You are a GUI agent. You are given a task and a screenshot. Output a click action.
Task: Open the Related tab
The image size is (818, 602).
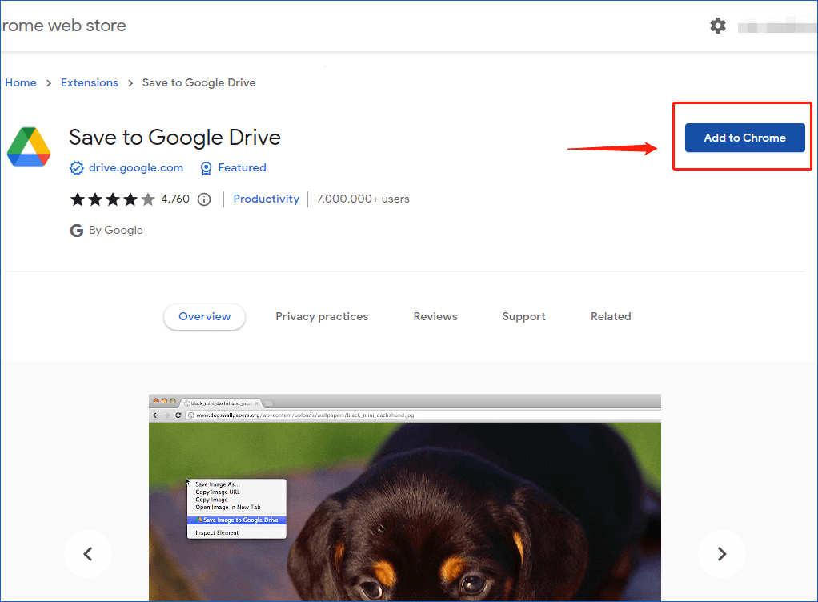[x=611, y=317]
